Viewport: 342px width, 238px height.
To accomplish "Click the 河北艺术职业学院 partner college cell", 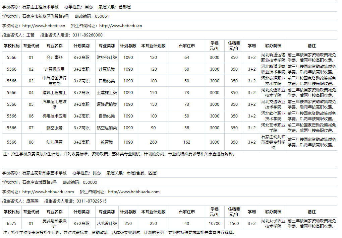I will click(273, 128).
